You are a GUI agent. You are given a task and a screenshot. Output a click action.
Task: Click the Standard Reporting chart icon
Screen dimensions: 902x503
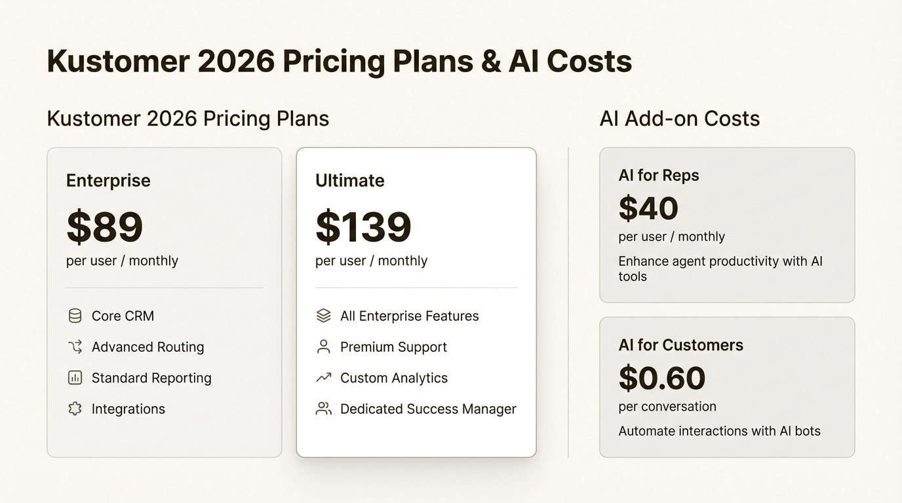pos(75,378)
